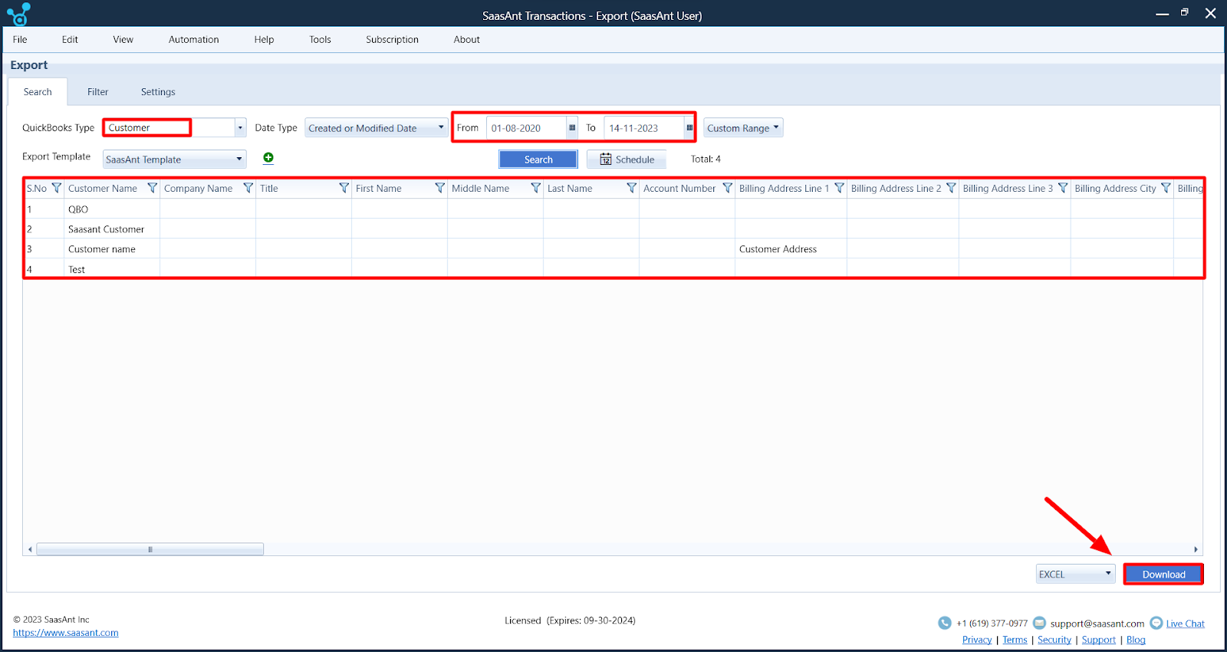1227x652 pixels.
Task: Filter the Account Number column
Action: (x=727, y=188)
